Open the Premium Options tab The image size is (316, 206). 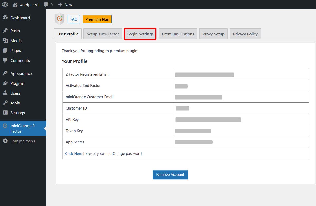pyautogui.click(x=178, y=34)
